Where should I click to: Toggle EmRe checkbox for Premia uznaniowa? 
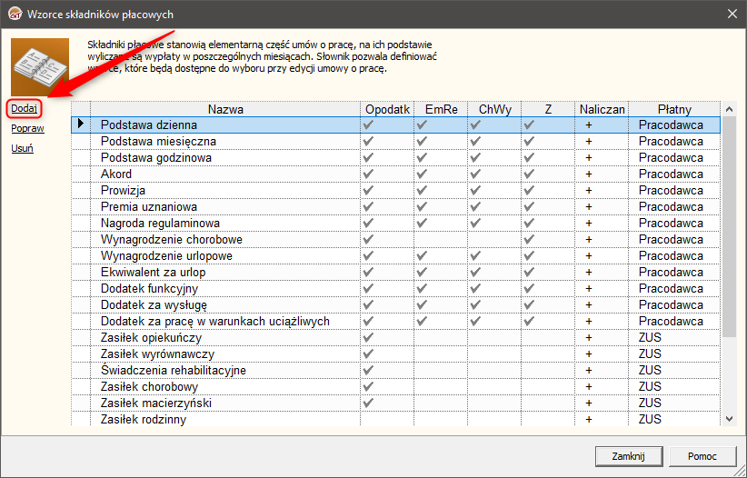tap(422, 207)
